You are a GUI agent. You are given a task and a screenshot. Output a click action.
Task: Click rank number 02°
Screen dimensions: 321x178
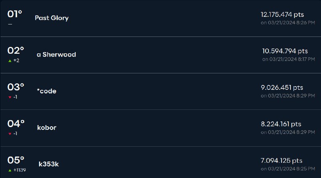tap(16, 51)
